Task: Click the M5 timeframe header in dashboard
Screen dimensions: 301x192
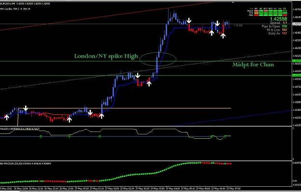Action: pyautogui.click(x=261, y=9)
